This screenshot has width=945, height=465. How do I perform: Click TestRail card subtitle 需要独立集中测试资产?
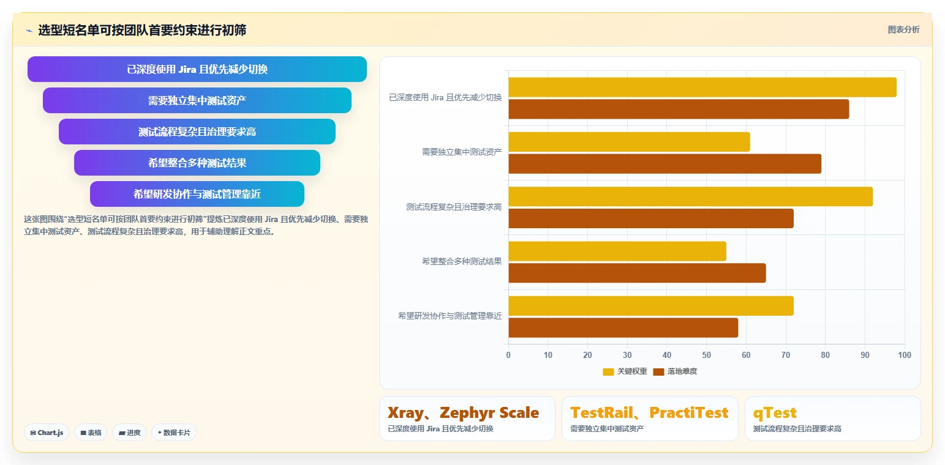(607, 429)
